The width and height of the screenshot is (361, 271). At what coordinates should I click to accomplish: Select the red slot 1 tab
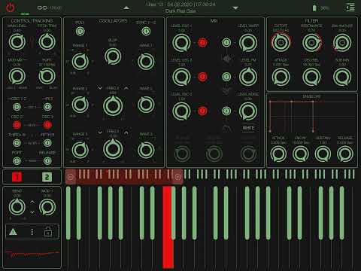click(17, 177)
